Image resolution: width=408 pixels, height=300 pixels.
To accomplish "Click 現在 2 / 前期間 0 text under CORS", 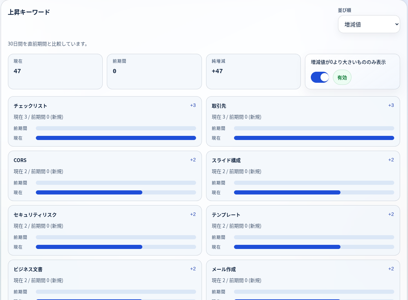I will coord(38,172).
